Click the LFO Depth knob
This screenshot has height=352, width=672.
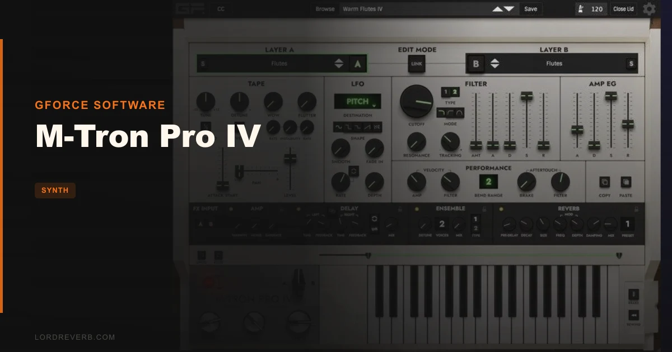pyautogui.click(x=375, y=182)
